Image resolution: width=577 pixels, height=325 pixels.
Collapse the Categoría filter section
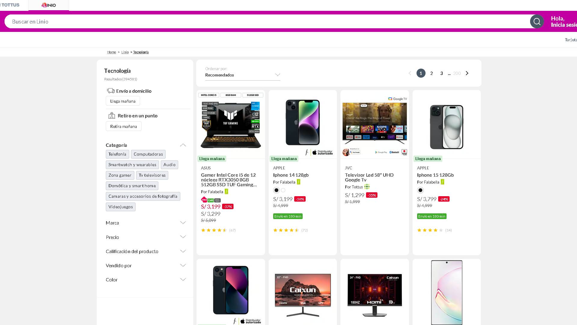tap(183, 145)
